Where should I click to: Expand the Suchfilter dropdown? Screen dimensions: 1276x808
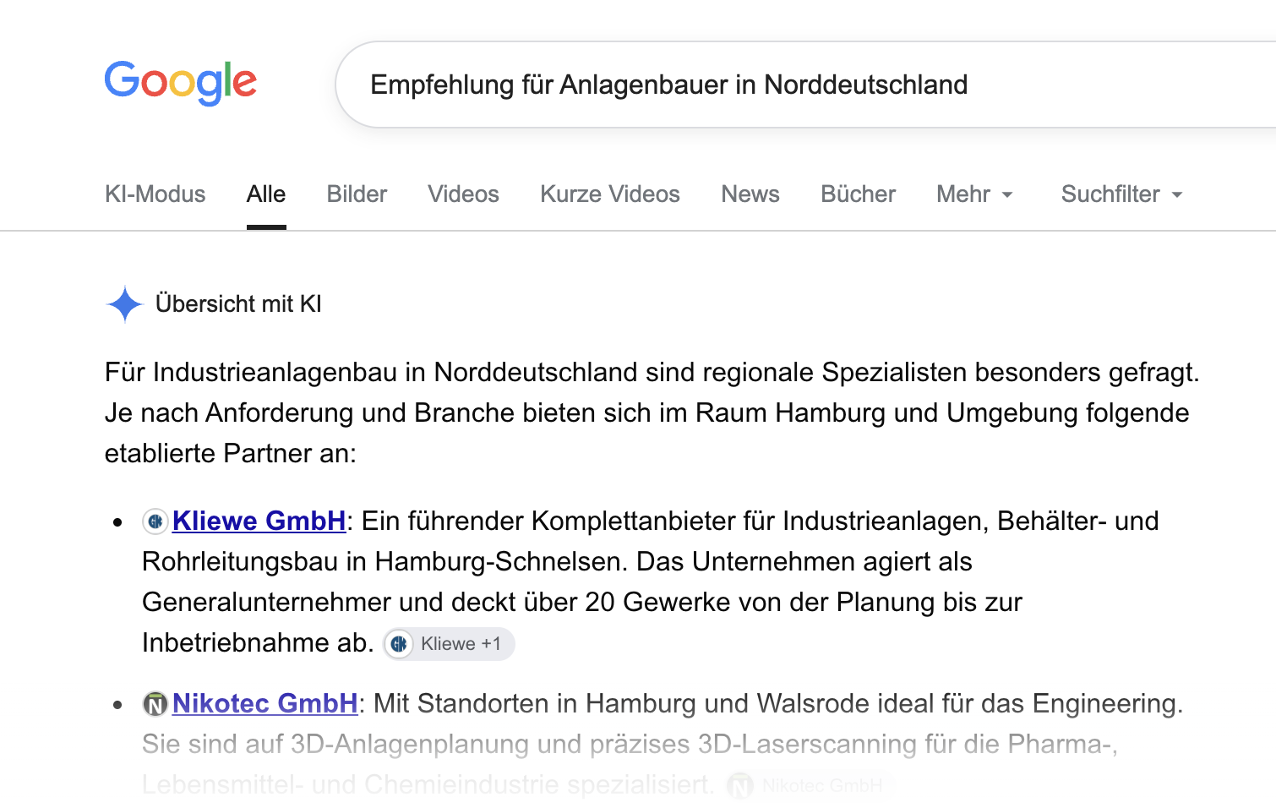point(1121,194)
